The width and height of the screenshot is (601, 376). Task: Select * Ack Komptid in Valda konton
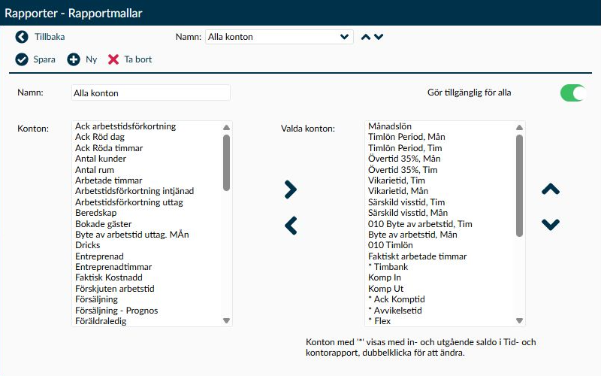(397, 299)
